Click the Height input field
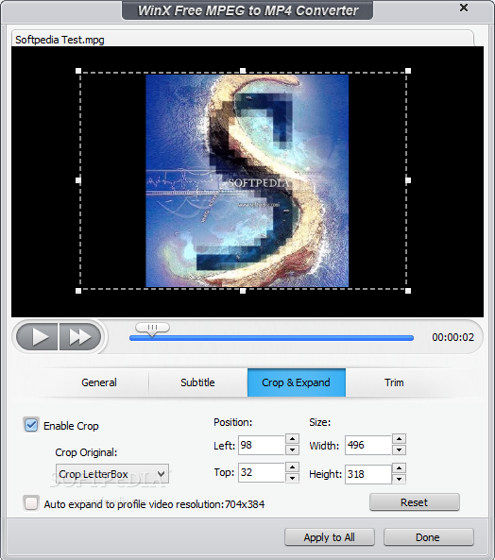 pos(368,474)
